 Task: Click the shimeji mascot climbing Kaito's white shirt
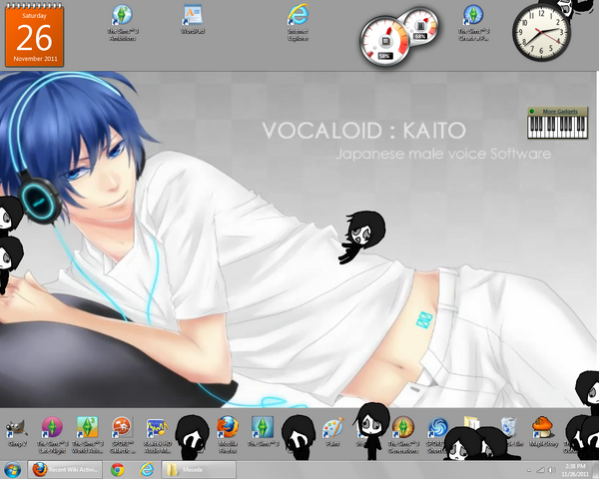(x=362, y=237)
